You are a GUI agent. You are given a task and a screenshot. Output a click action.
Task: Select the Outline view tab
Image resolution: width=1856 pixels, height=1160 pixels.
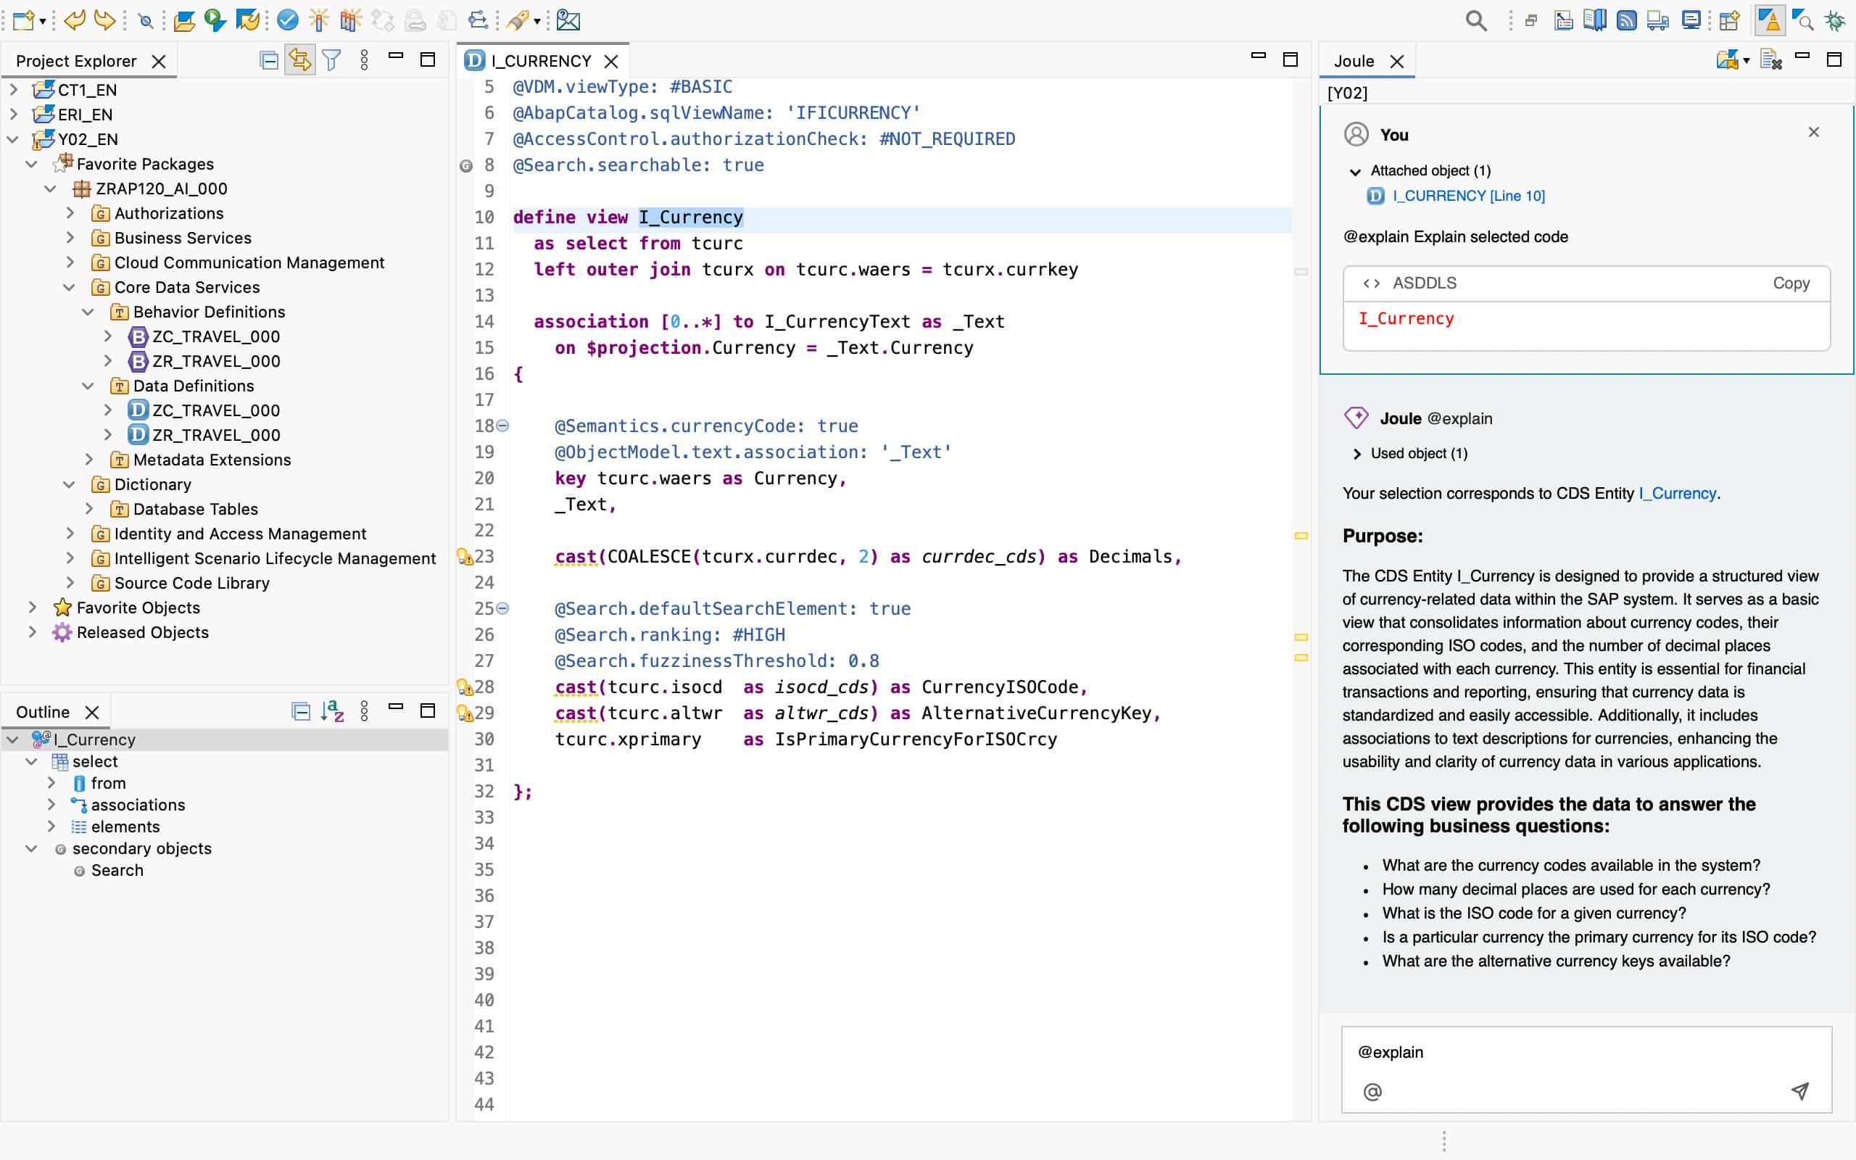(43, 712)
